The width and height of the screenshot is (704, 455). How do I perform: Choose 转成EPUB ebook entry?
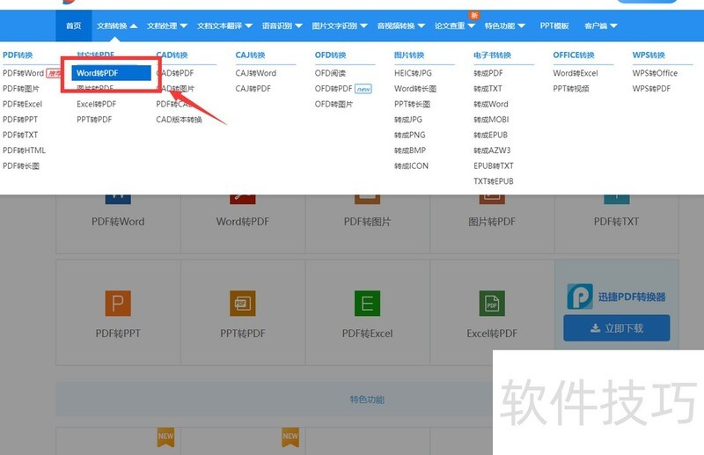click(490, 135)
